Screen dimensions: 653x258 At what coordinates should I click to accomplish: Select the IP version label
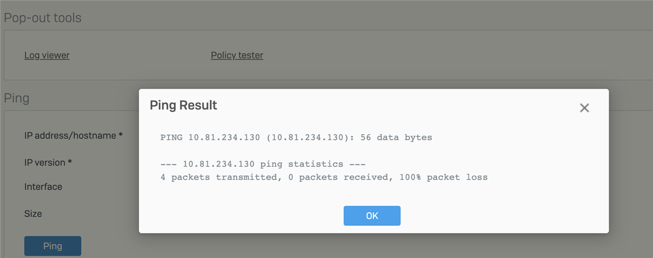coord(48,163)
